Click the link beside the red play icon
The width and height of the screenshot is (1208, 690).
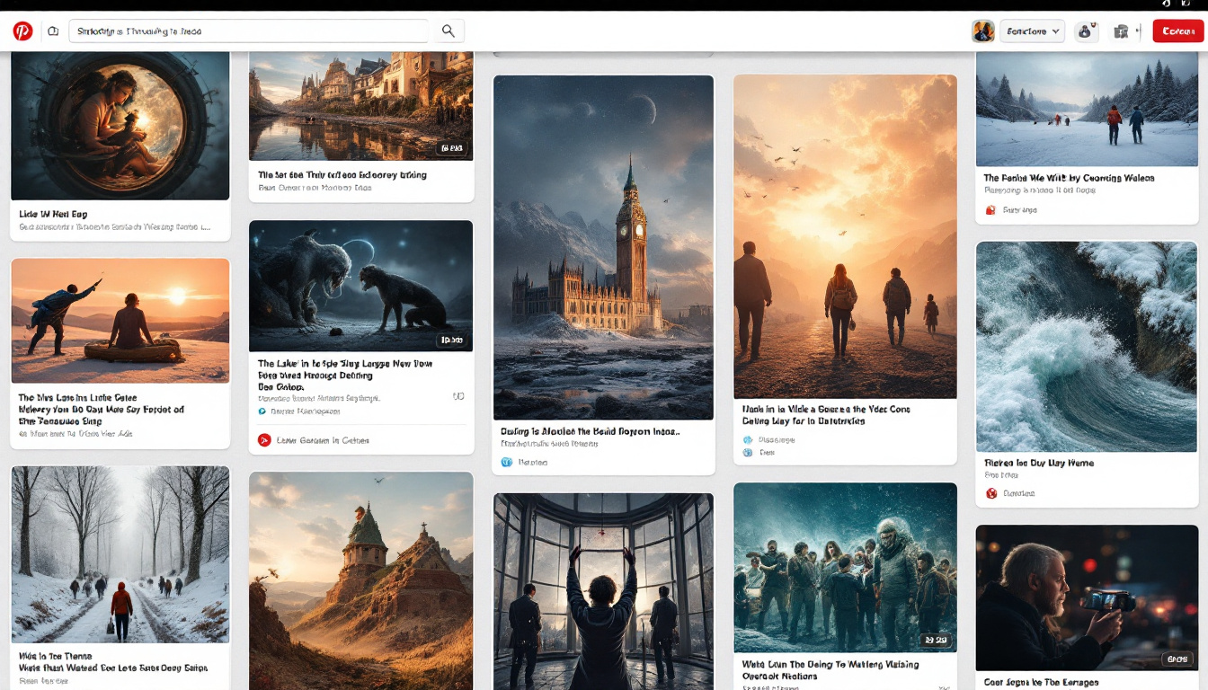[x=323, y=440]
